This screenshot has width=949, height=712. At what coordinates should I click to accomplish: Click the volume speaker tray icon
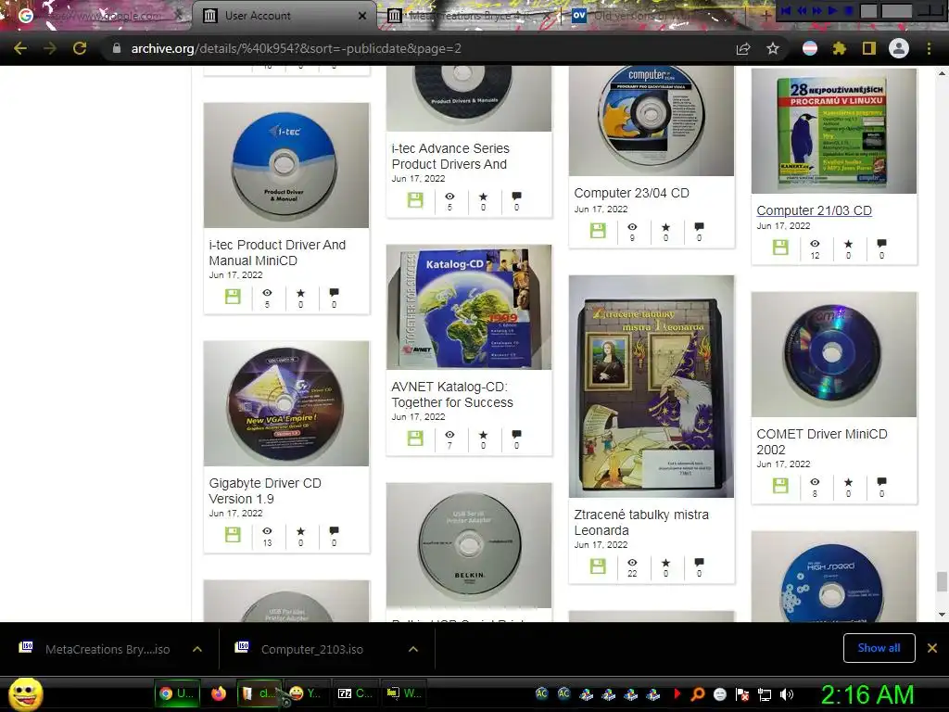tap(787, 694)
